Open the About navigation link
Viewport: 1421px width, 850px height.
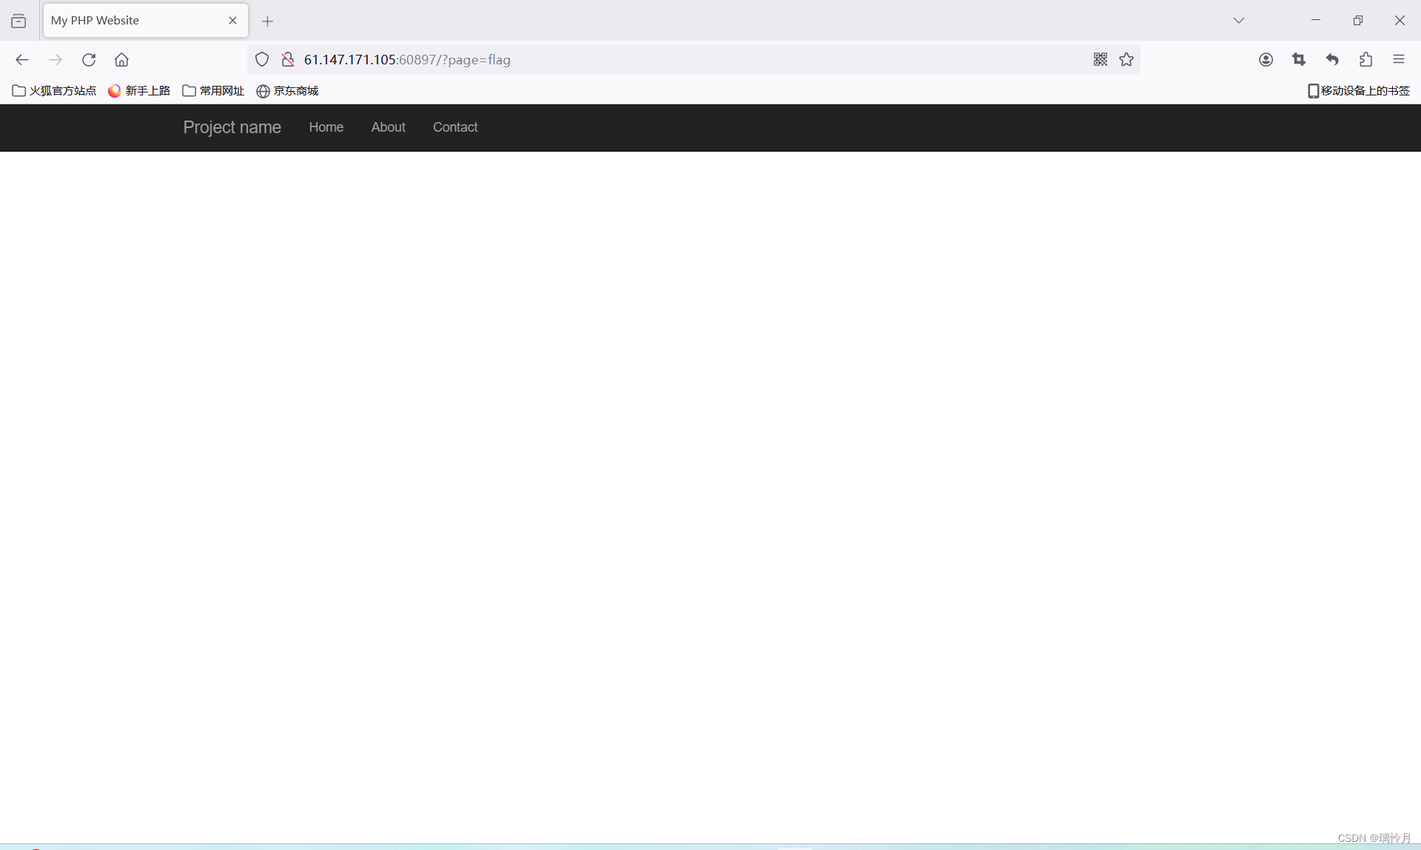click(x=388, y=127)
